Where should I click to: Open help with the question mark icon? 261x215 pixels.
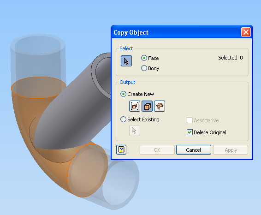[121, 150]
